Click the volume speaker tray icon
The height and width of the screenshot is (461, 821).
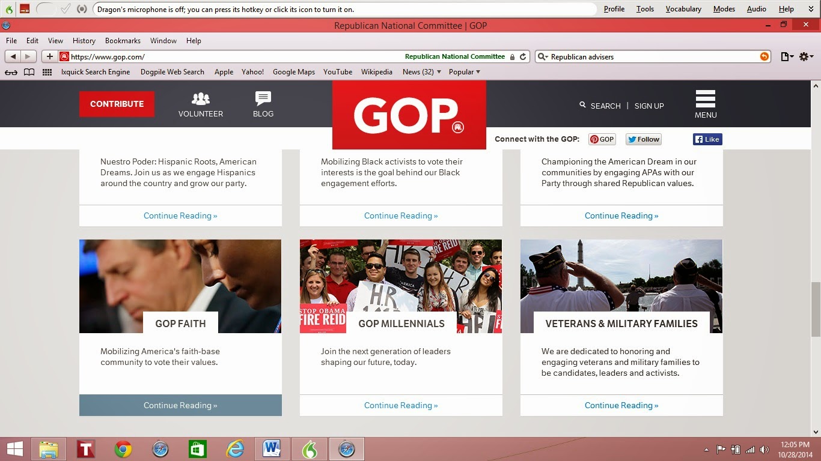tap(764, 449)
